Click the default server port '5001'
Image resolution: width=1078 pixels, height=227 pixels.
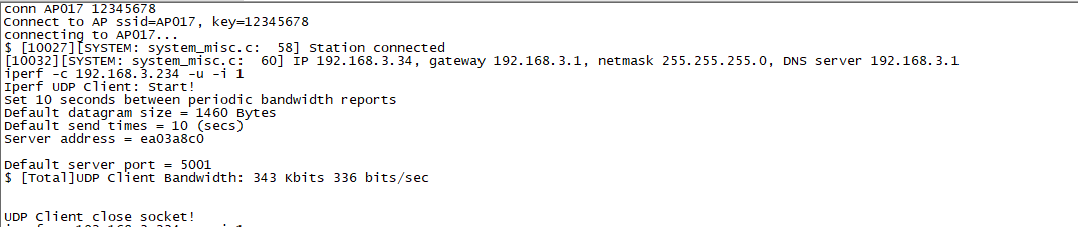196,165
